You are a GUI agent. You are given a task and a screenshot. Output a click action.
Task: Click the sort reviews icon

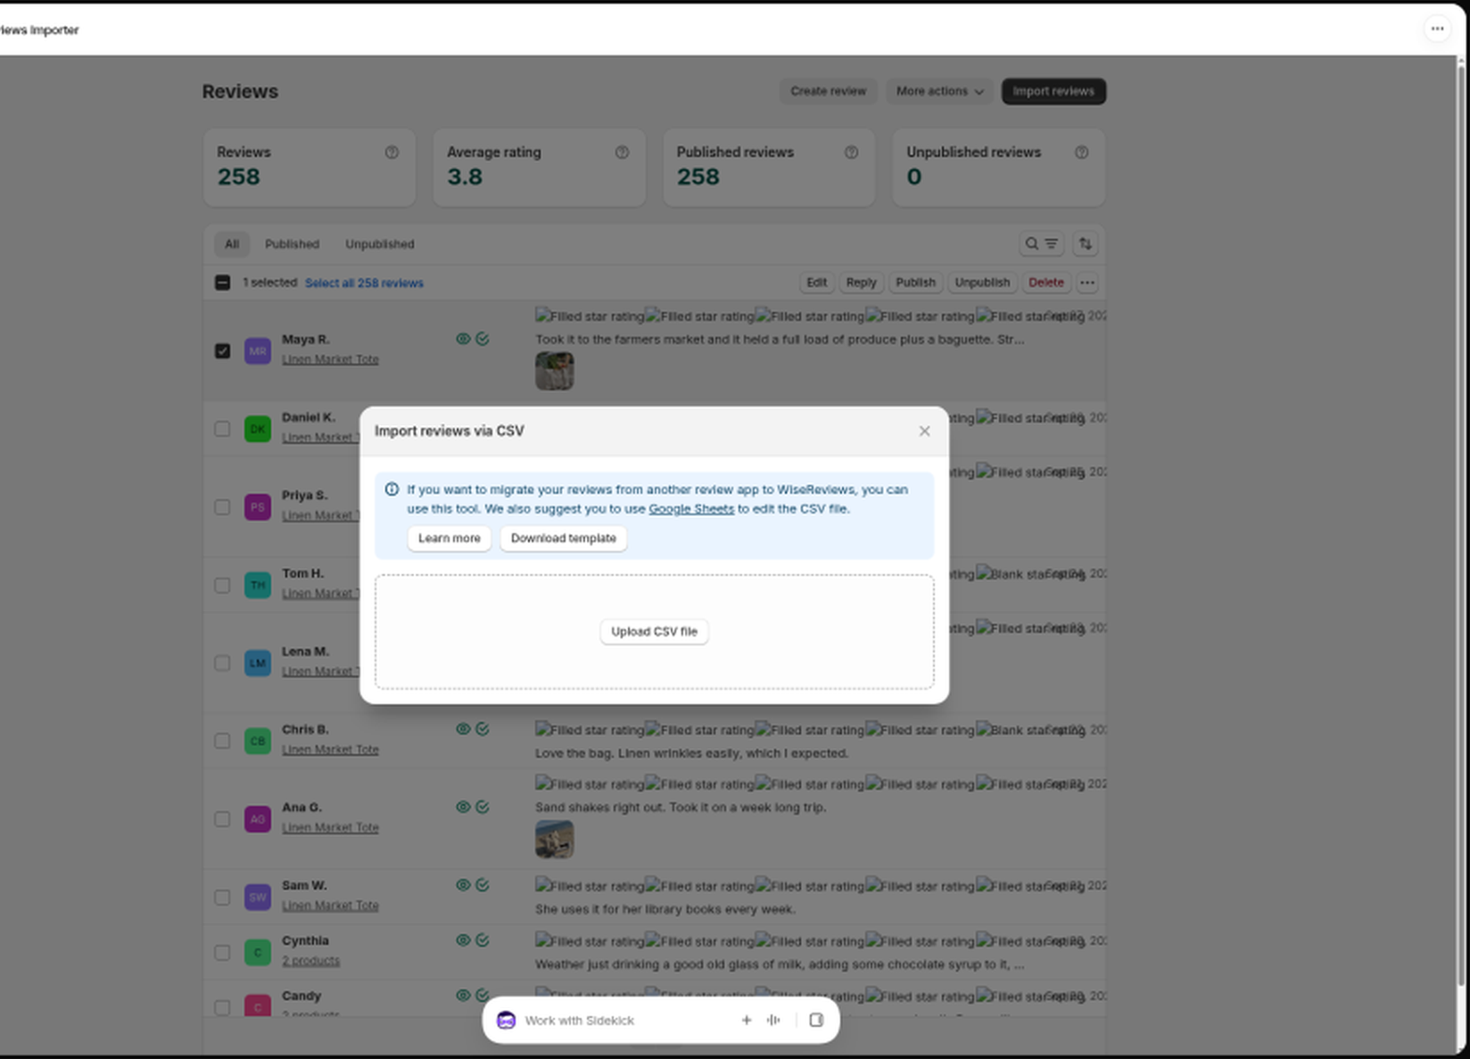pyautogui.click(x=1085, y=243)
